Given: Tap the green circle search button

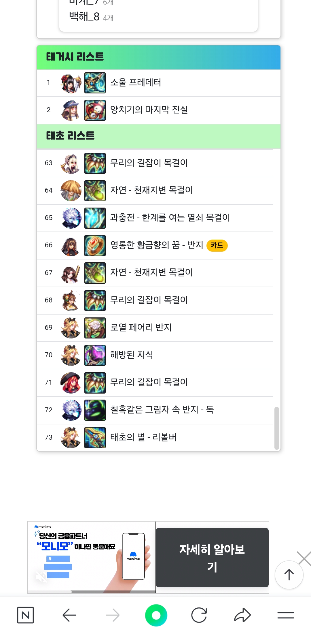Looking at the screenshot, I should [x=156, y=615].
